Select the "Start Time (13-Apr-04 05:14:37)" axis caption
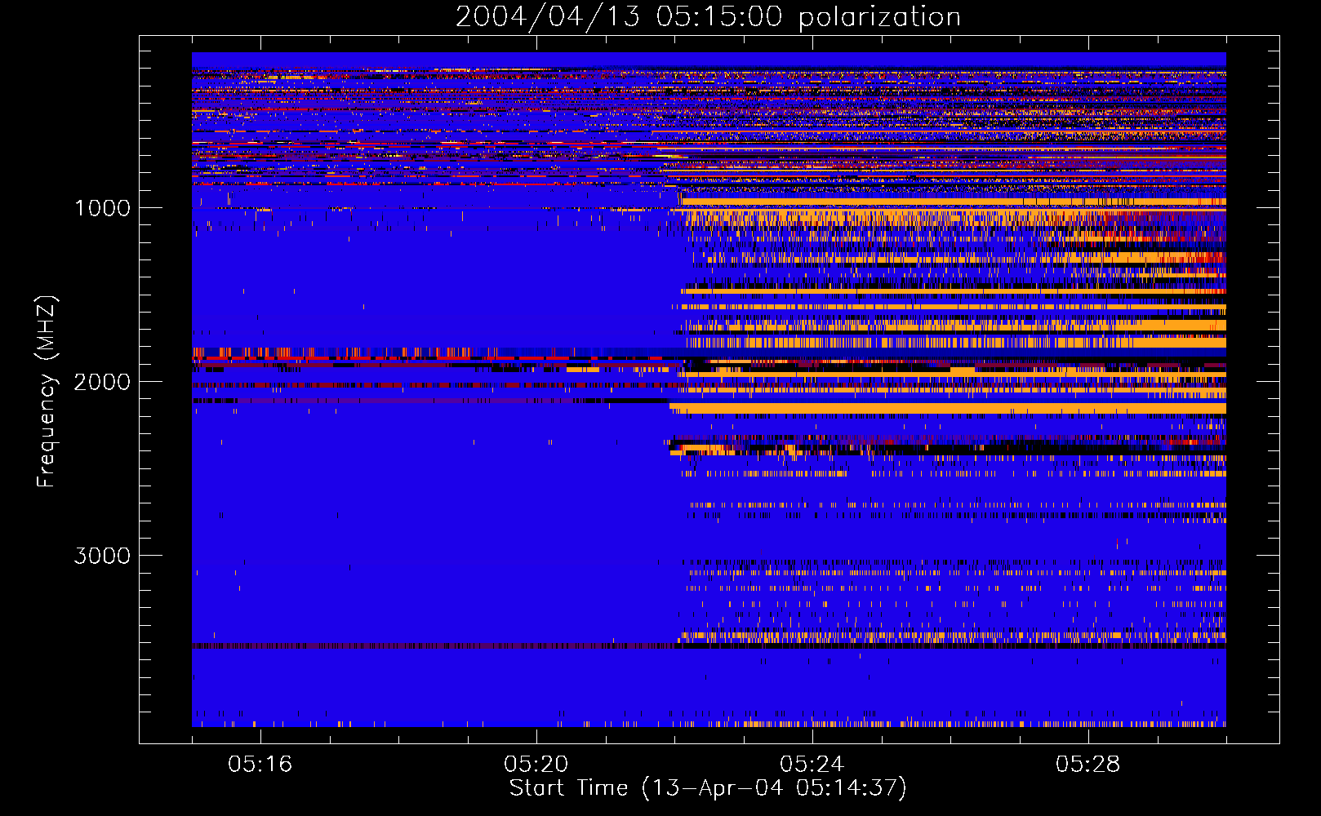The height and width of the screenshot is (816, 1321). pyautogui.click(x=708, y=788)
